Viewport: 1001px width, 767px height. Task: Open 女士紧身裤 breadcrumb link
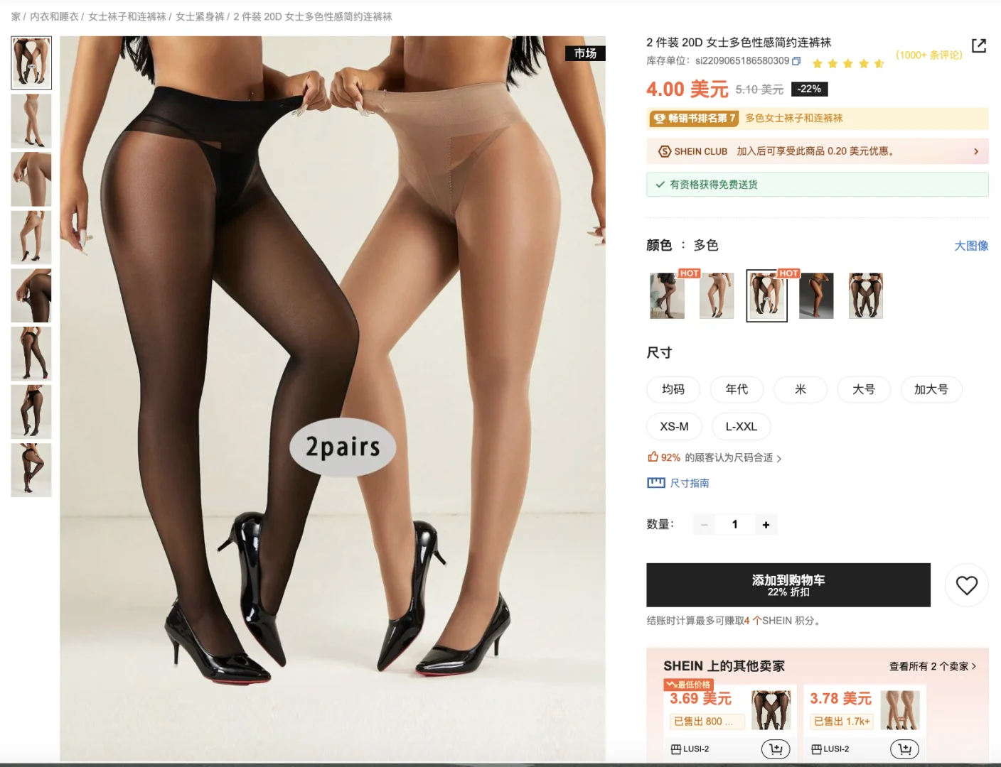pyautogui.click(x=200, y=16)
